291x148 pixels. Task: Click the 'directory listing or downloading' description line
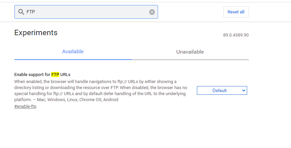click(x=100, y=87)
